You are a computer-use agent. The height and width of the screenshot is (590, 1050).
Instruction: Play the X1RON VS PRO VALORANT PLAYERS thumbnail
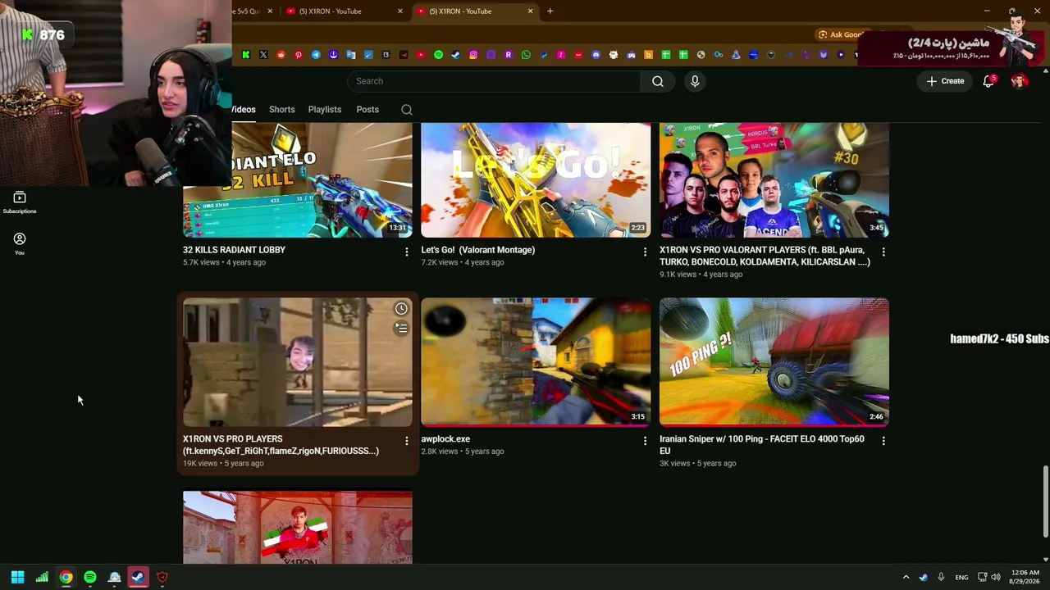774,180
